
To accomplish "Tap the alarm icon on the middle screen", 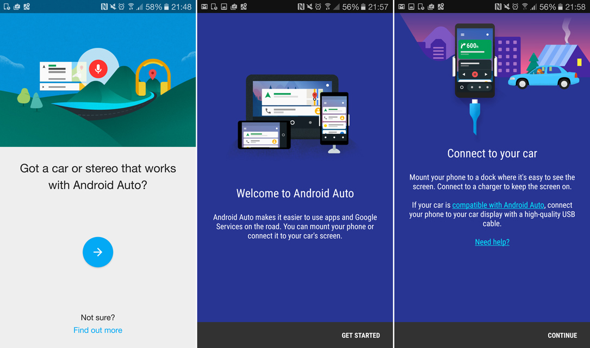I will 318,7.
